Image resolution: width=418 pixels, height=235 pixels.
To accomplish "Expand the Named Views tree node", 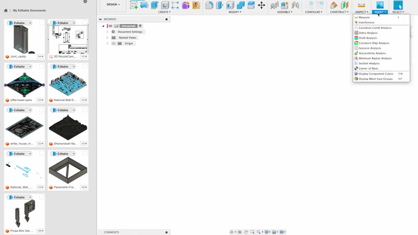I will click(107, 38).
